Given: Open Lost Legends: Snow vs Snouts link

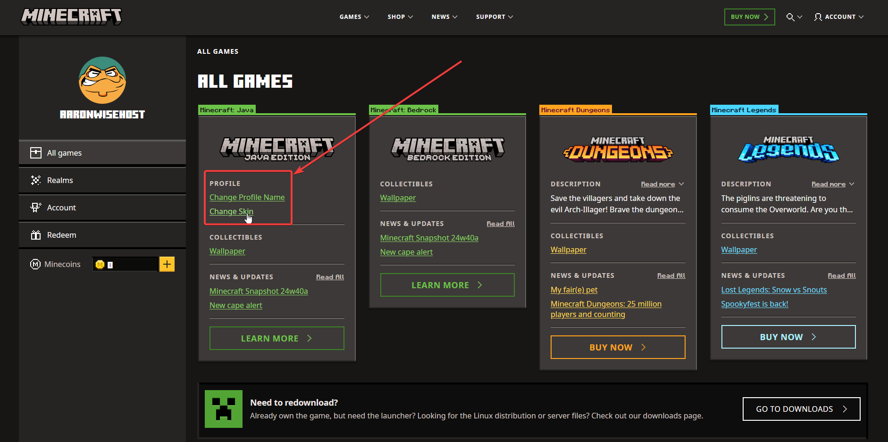Looking at the screenshot, I should pyautogui.click(x=774, y=290).
